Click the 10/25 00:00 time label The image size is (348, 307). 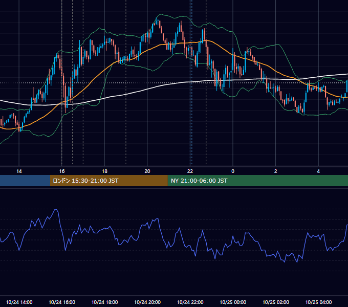pyautogui.click(x=233, y=302)
